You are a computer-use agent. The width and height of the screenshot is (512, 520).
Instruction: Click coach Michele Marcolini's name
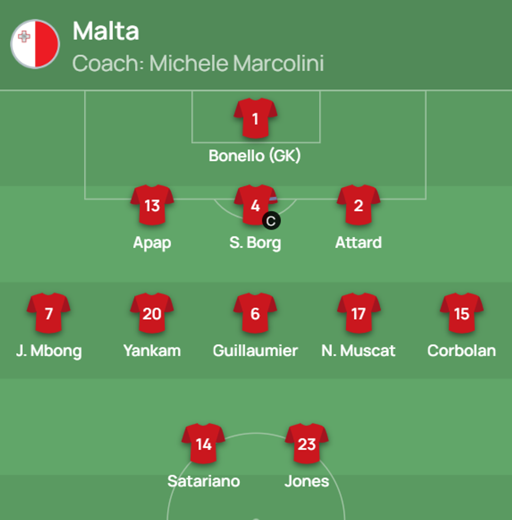[x=236, y=63]
